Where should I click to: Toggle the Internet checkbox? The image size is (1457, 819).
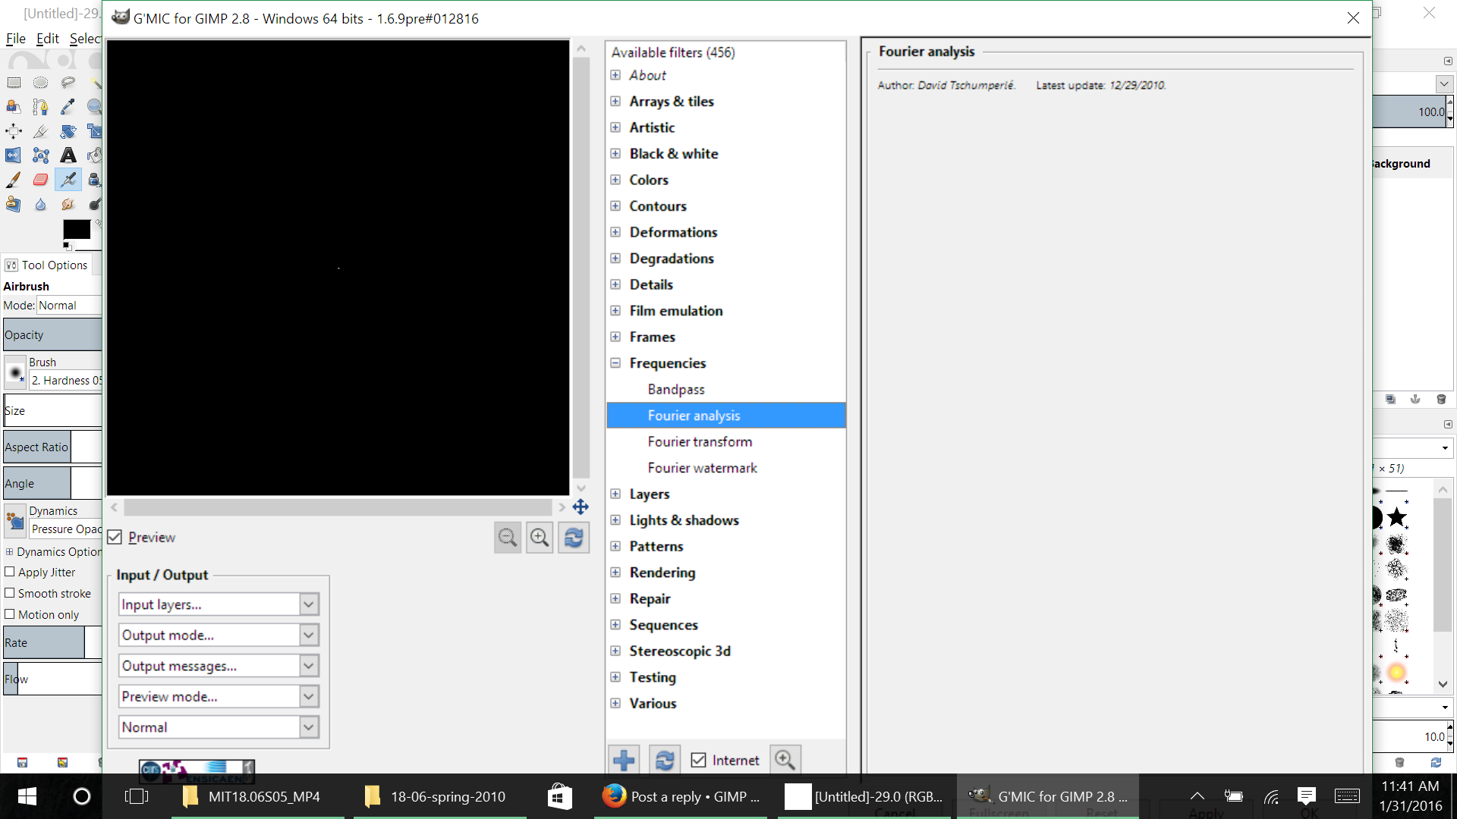(x=699, y=760)
